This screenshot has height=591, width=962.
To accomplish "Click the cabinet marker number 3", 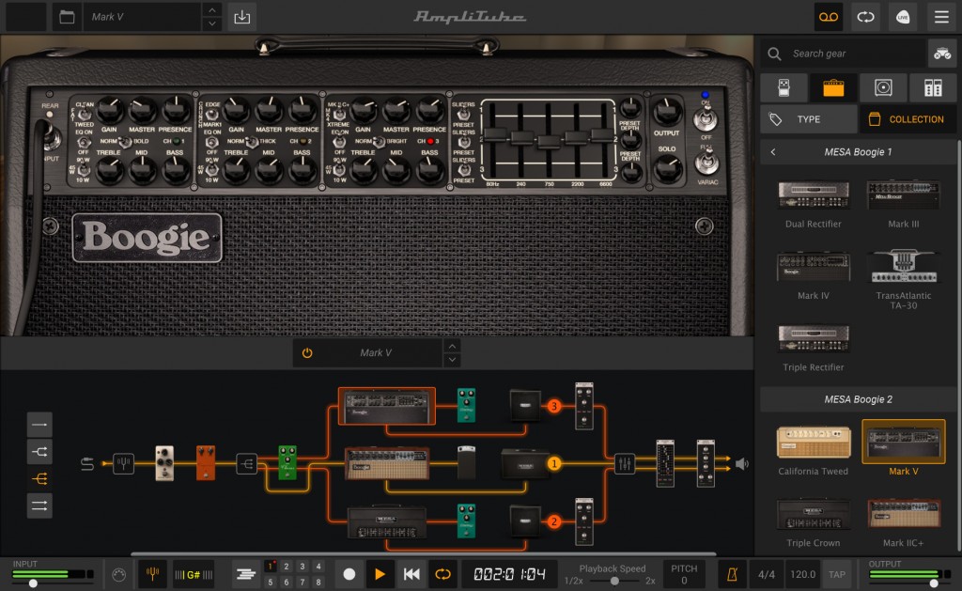I will [x=554, y=406].
